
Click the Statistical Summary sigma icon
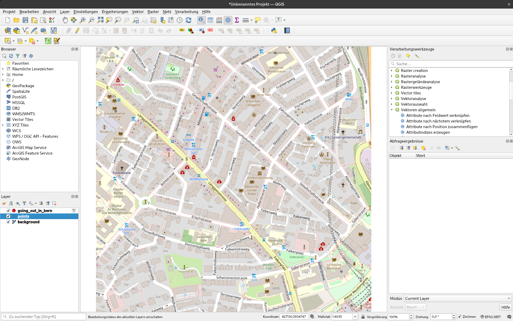point(237,20)
